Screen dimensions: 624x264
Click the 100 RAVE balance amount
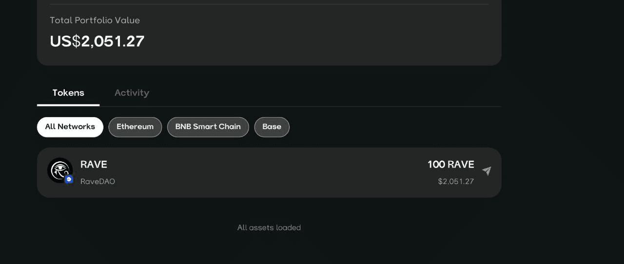tap(451, 164)
